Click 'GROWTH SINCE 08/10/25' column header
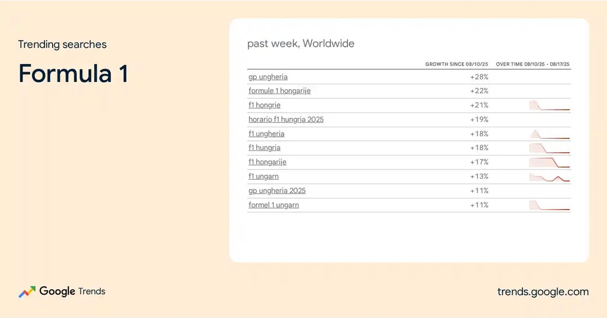 pos(457,65)
